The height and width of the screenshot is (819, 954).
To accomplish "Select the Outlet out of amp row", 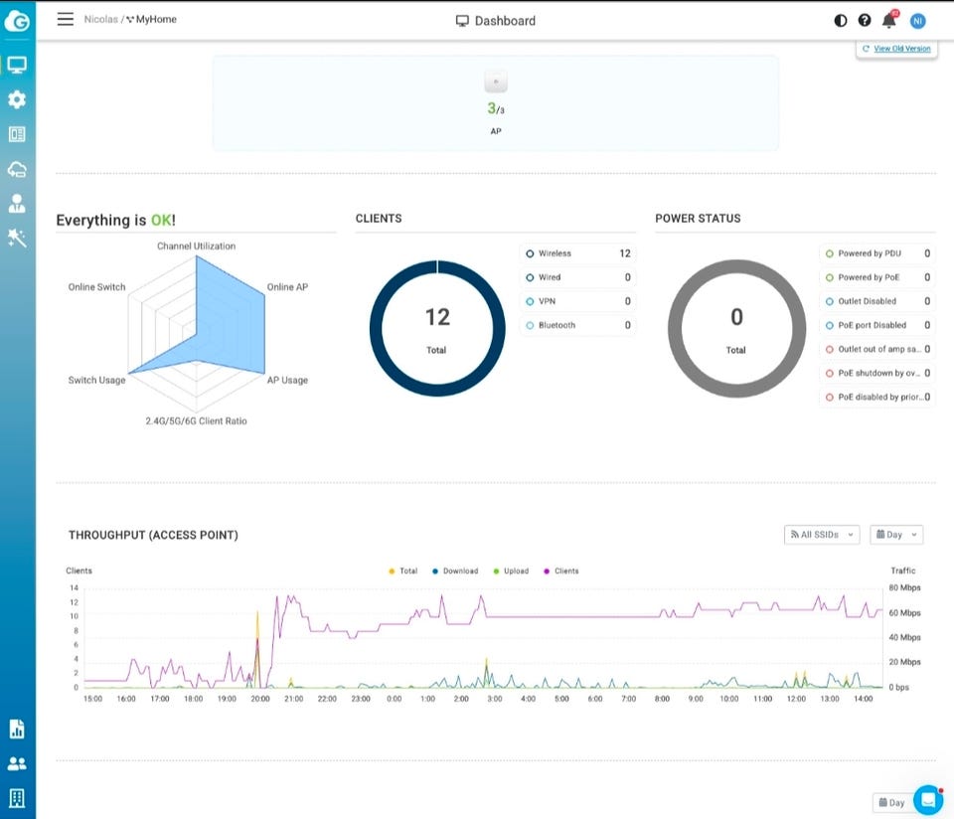I will pos(877,349).
